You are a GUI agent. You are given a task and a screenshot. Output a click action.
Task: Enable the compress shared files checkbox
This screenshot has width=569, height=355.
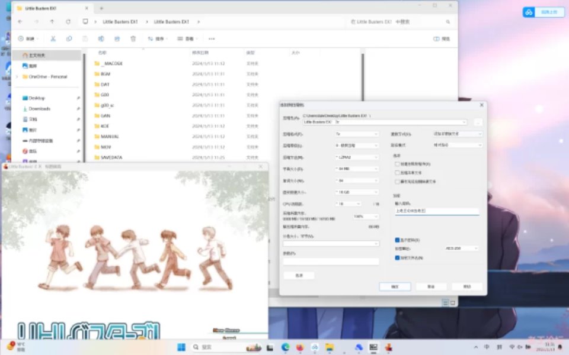click(397, 173)
